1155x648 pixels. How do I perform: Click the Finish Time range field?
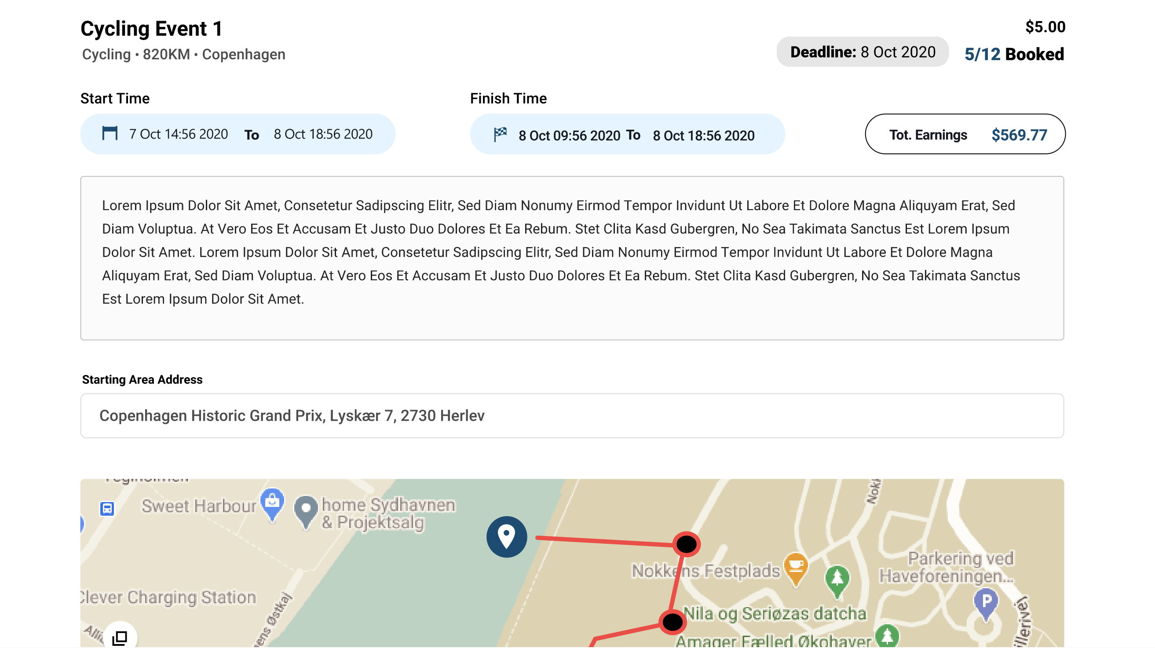coord(627,134)
